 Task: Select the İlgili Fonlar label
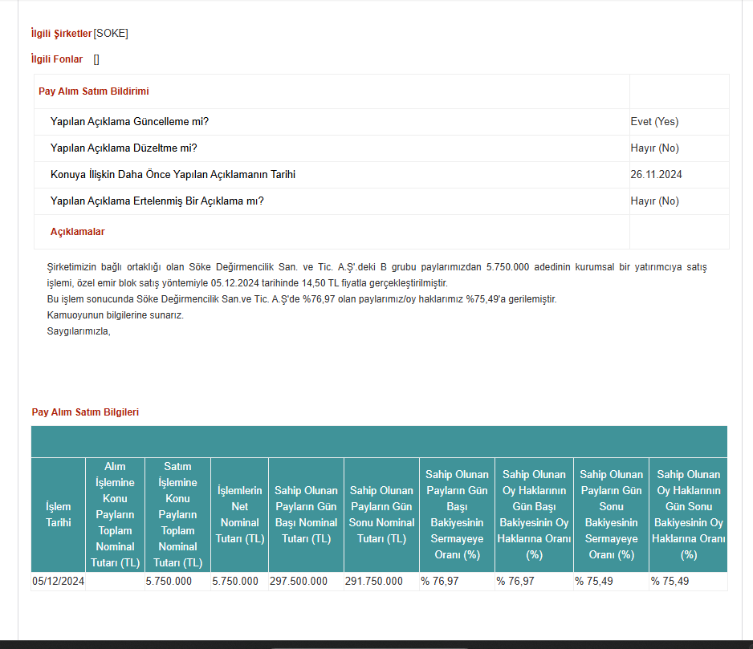click(57, 59)
